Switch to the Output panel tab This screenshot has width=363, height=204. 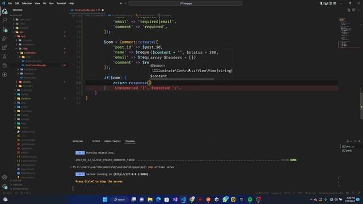pyautogui.click(x=96, y=141)
